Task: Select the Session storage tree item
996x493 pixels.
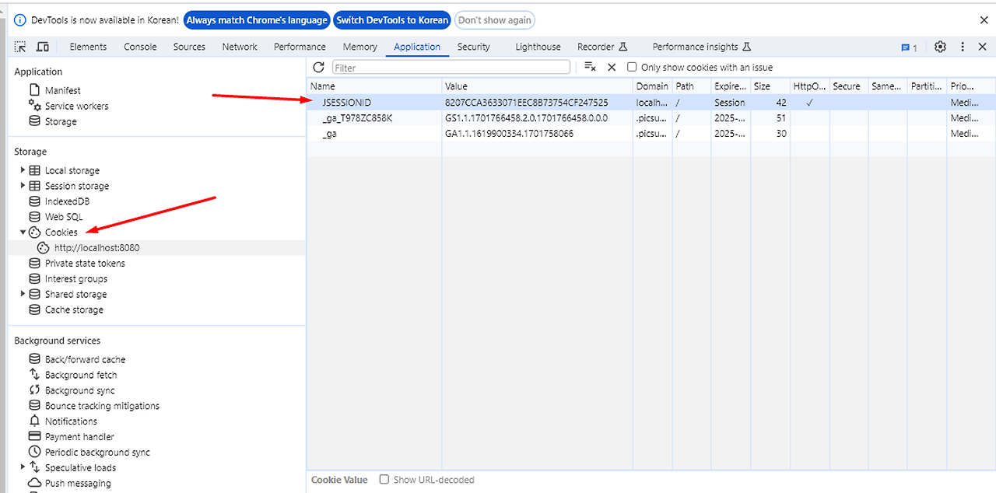Action: point(77,186)
